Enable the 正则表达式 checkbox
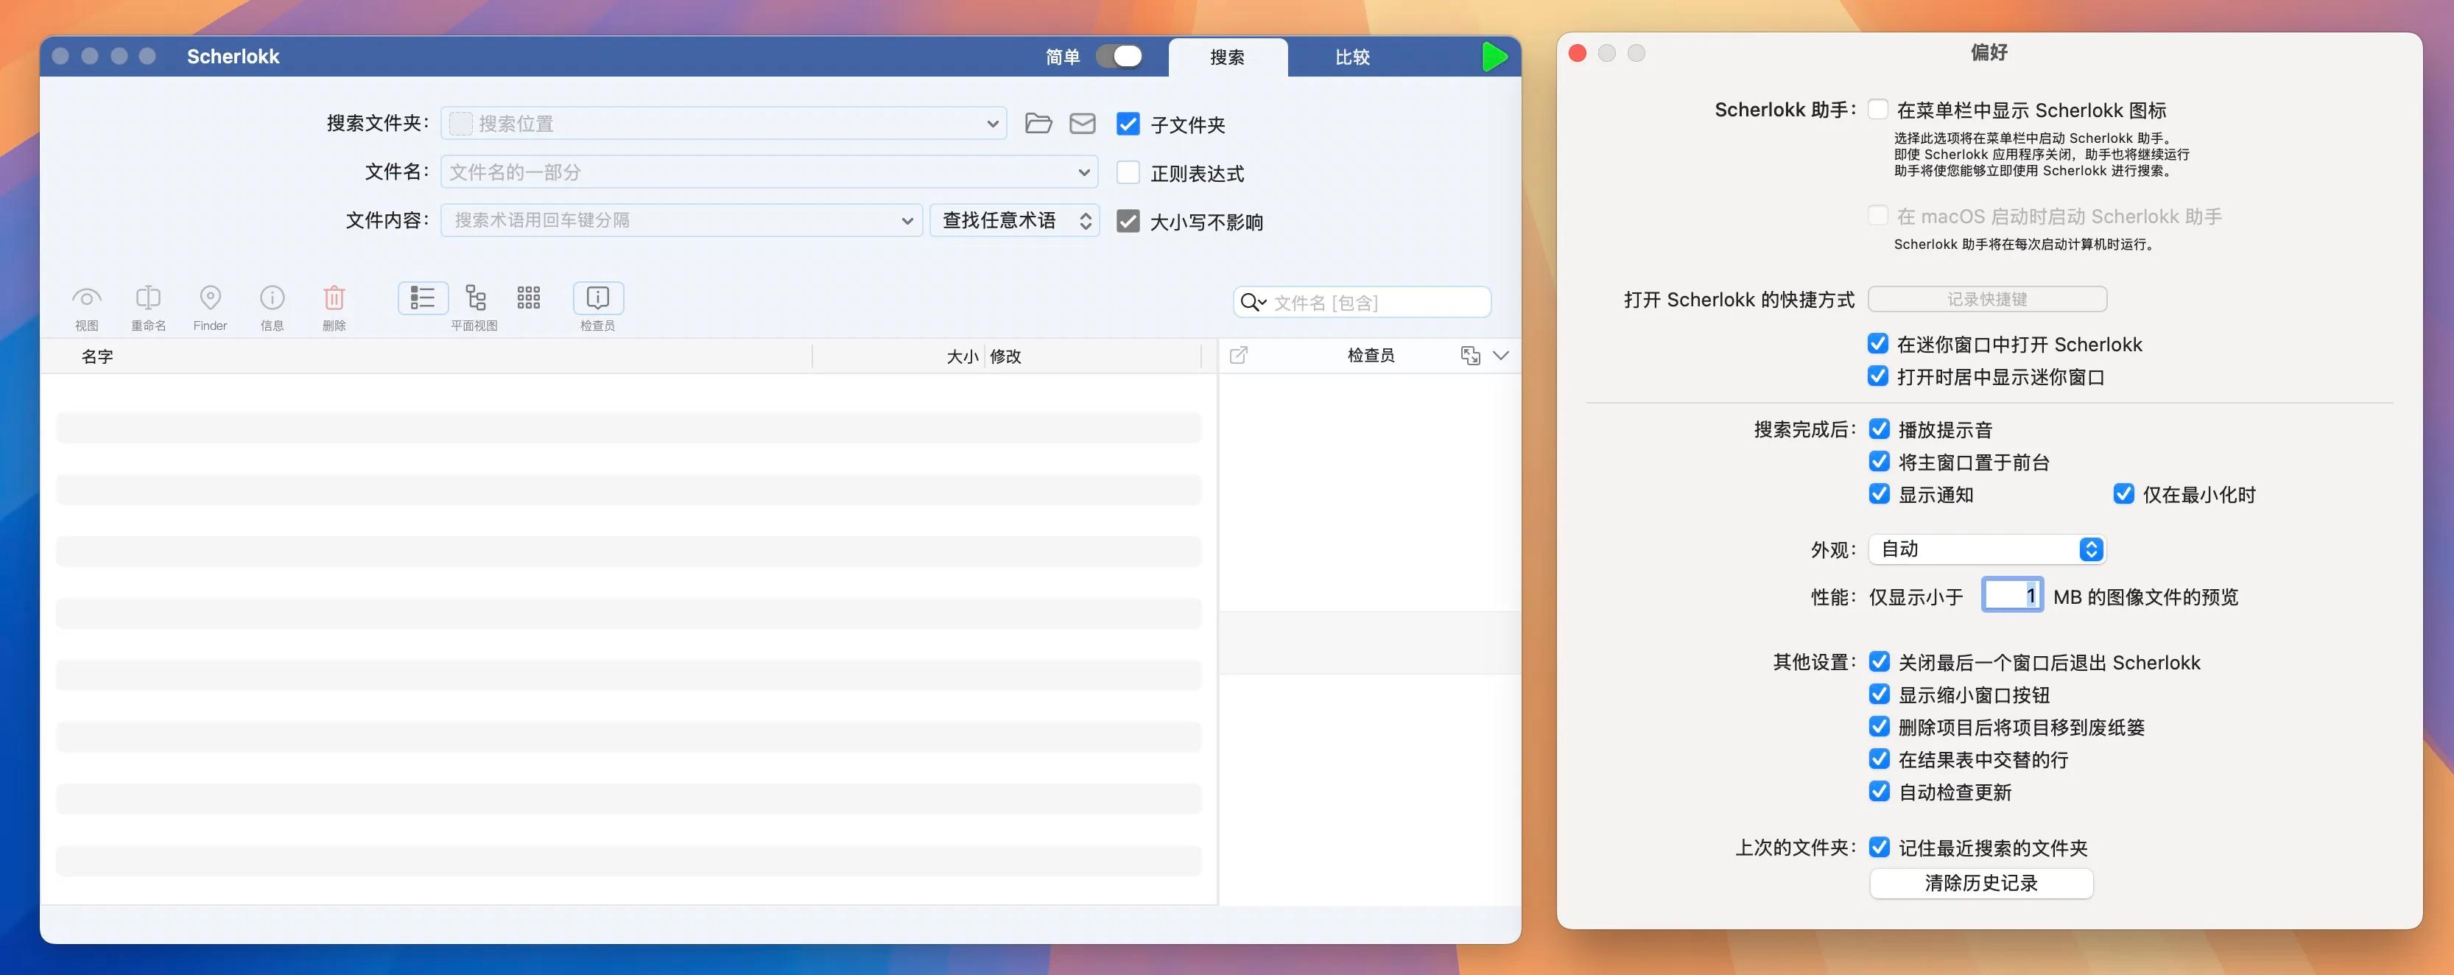The height and width of the screenshot is (975, 2454). tap(1128, 172)
